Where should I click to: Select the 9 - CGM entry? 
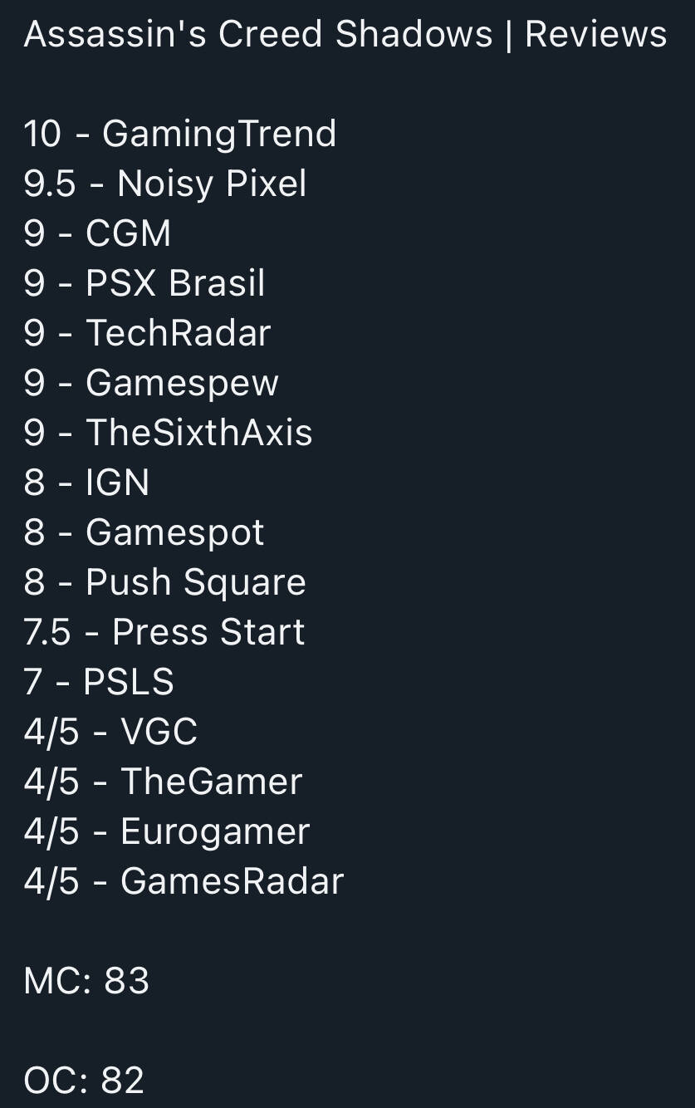[x=97, y=233]
